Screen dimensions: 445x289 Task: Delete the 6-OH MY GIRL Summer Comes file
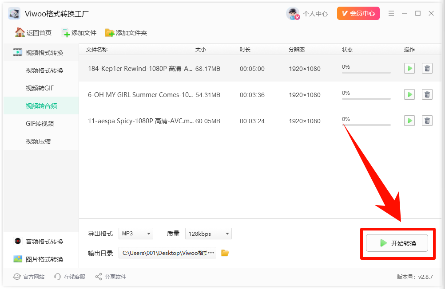pos(427,94)
